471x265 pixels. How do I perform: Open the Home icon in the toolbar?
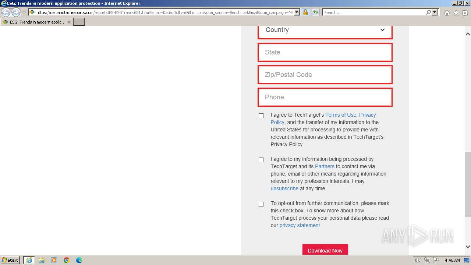(447, 13)
